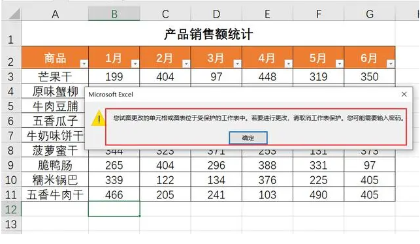Click the yellow warning icon in the dialog

[98, 118]
